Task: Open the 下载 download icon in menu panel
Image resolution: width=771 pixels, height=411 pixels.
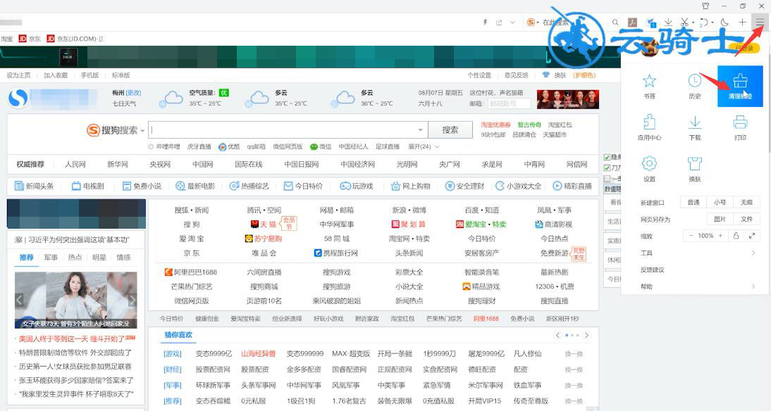Action: (695, 122)
